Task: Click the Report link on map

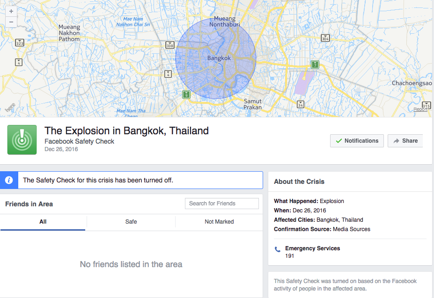Action: (x=420, y=109)
